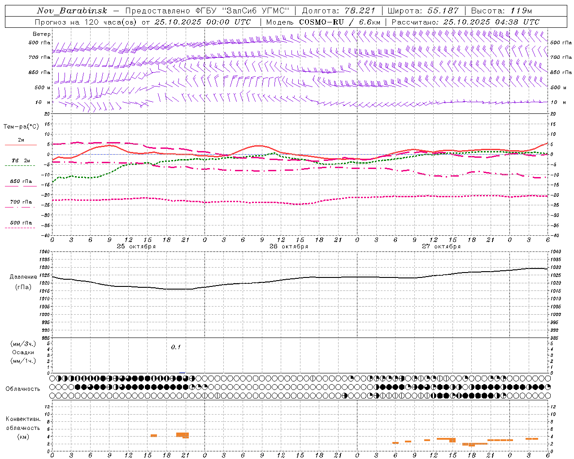The image size is (574, 459).
Task: Click the date label 27 октября
Action: 441,247
